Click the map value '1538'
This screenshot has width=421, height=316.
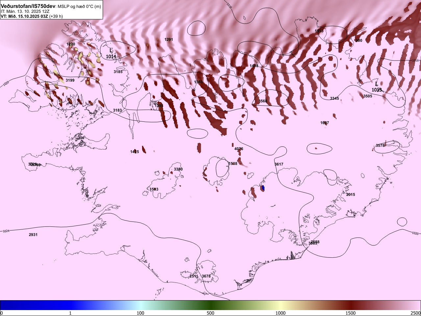click(233, 164)
